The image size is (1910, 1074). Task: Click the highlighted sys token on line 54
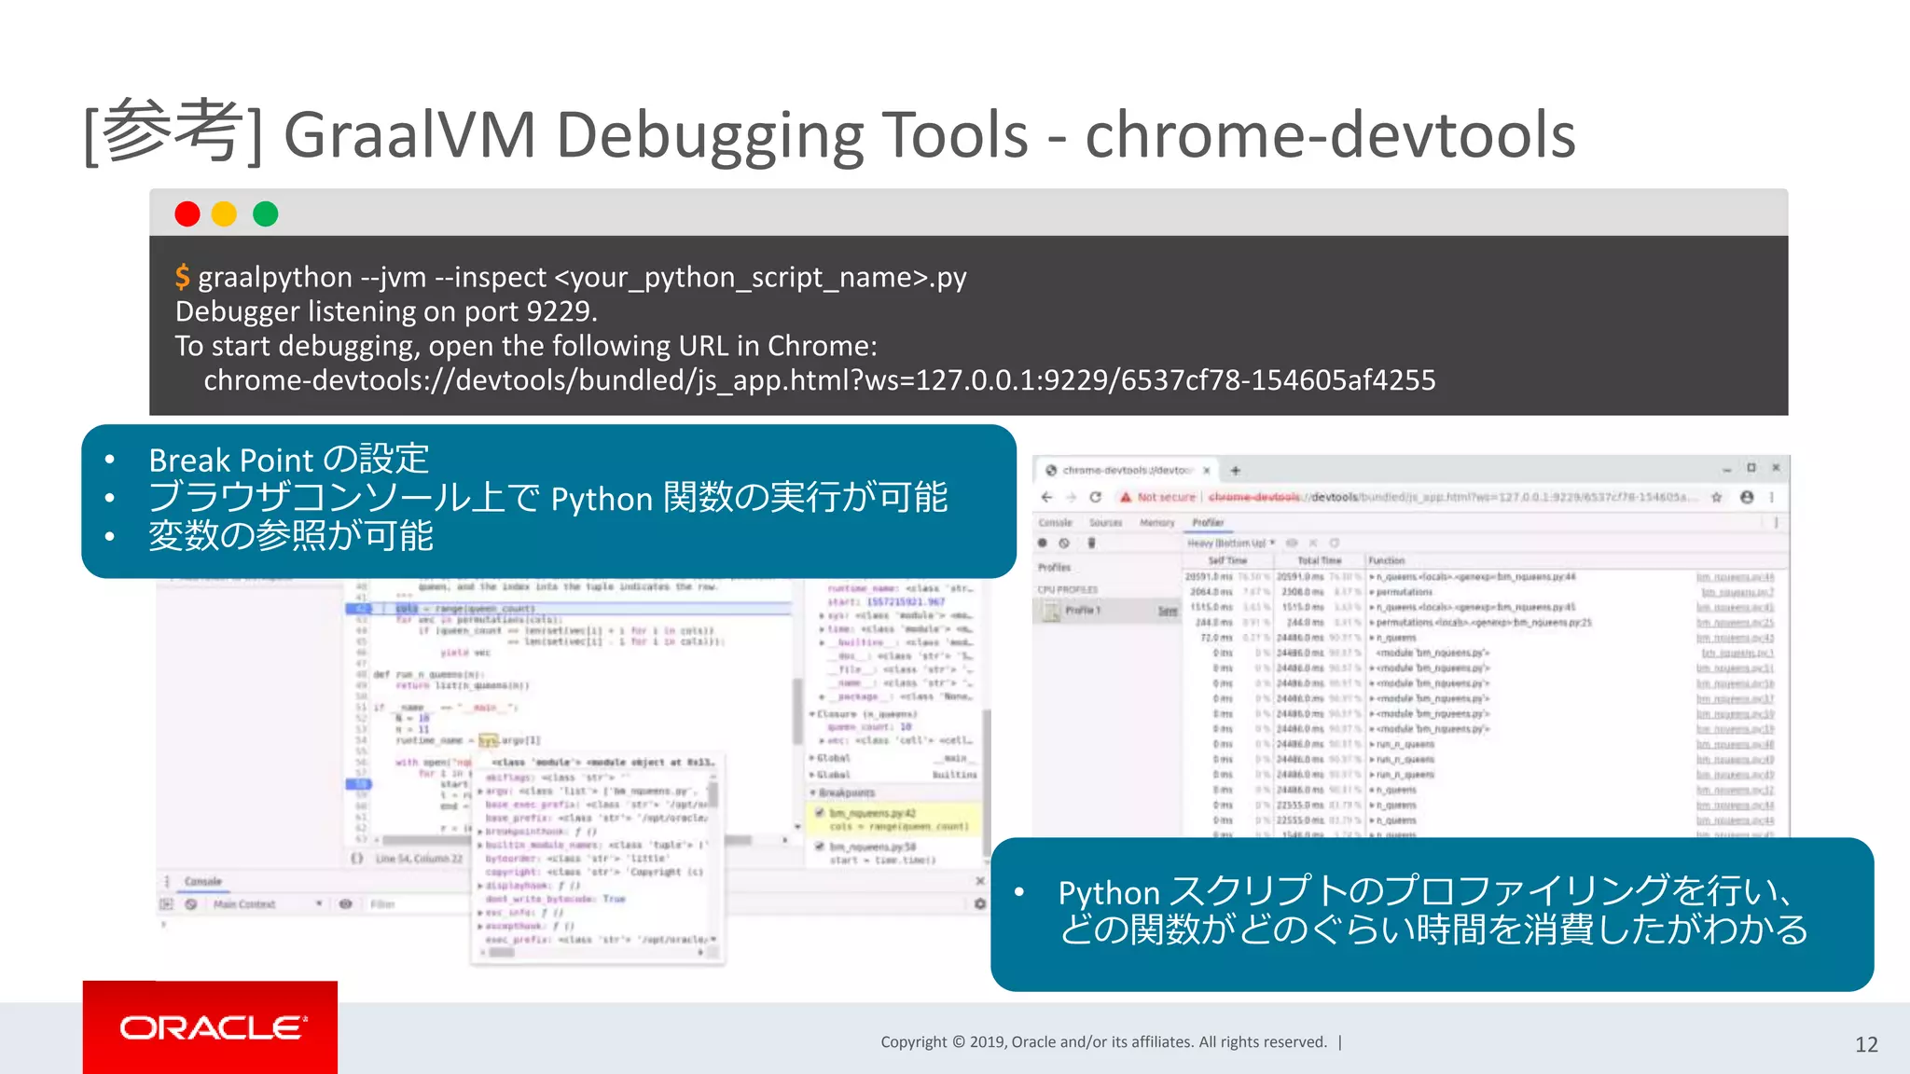(489, 740)
